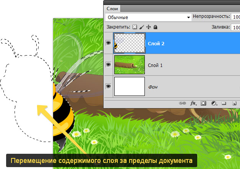Create new adjustment layer icon

point(214,103)
